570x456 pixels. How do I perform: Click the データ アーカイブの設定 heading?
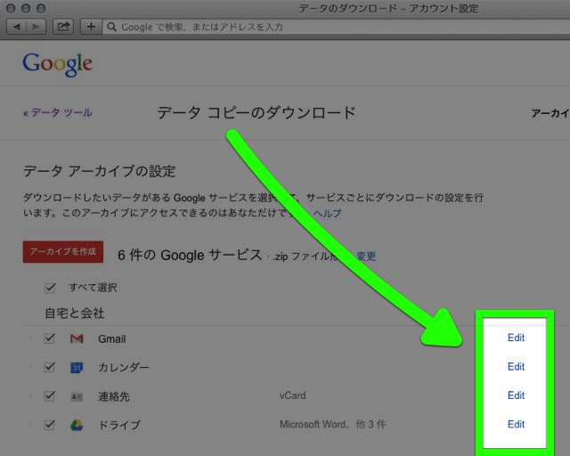pos(99,171)
